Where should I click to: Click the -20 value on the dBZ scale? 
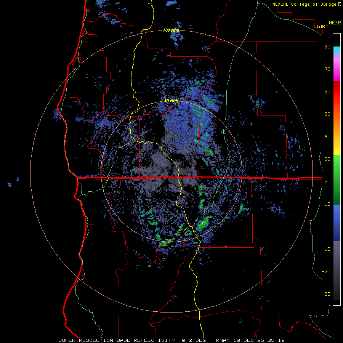326,272
